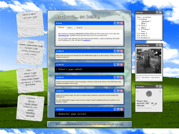The height and width of the screenshot is (134, 179).
Task: Close the Song of the day window
Action: [x=160, y=45]
